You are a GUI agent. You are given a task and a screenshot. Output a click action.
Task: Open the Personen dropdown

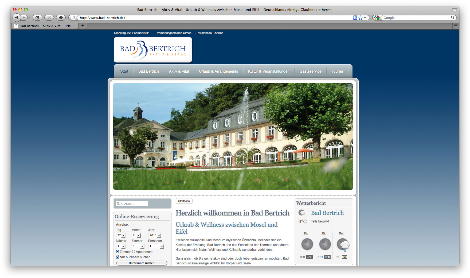[x=156, y=246]
